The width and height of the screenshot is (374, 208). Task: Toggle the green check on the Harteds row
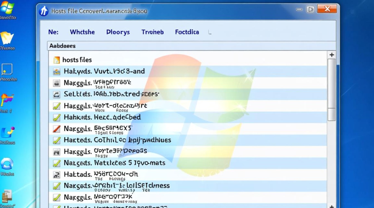(56, 140)
